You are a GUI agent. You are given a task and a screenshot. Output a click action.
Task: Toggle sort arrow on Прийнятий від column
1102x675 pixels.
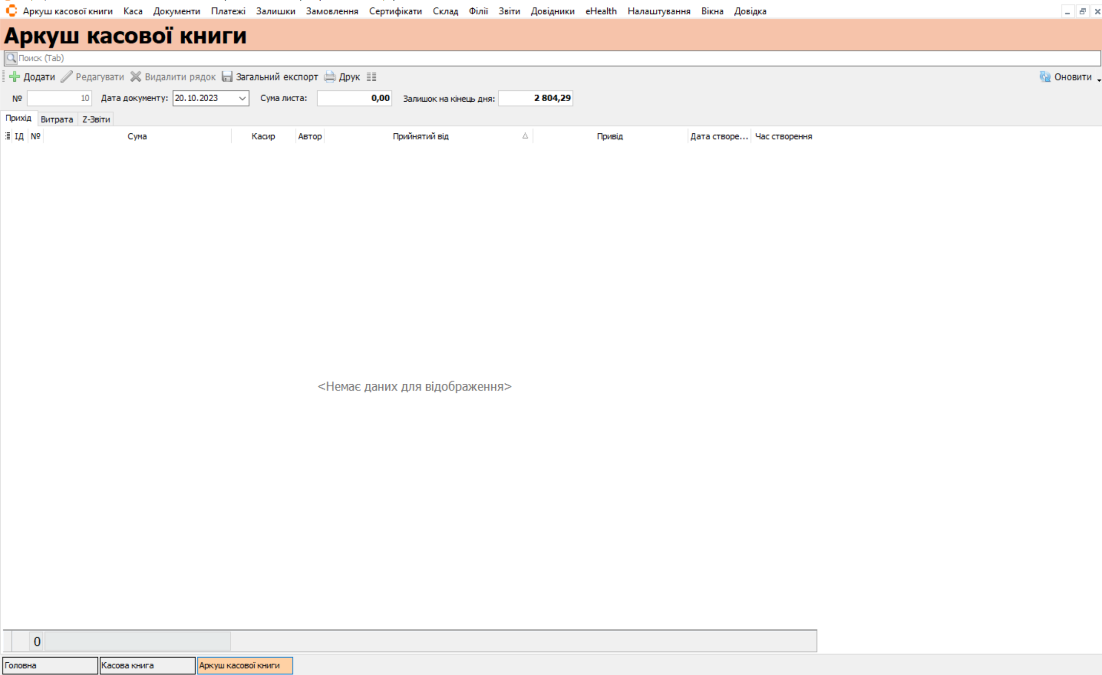pos(525,136)
